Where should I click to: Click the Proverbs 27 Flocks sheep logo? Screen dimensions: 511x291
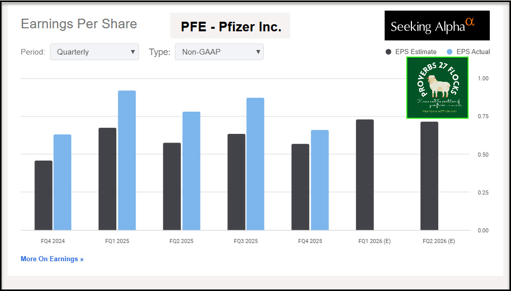coord(437,88)
